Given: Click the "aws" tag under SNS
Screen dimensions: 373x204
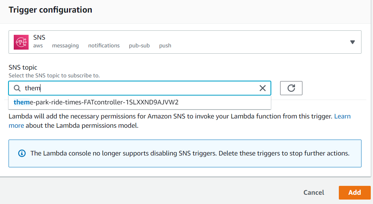Looking at the screenshot, I should [x=38, y=46].
